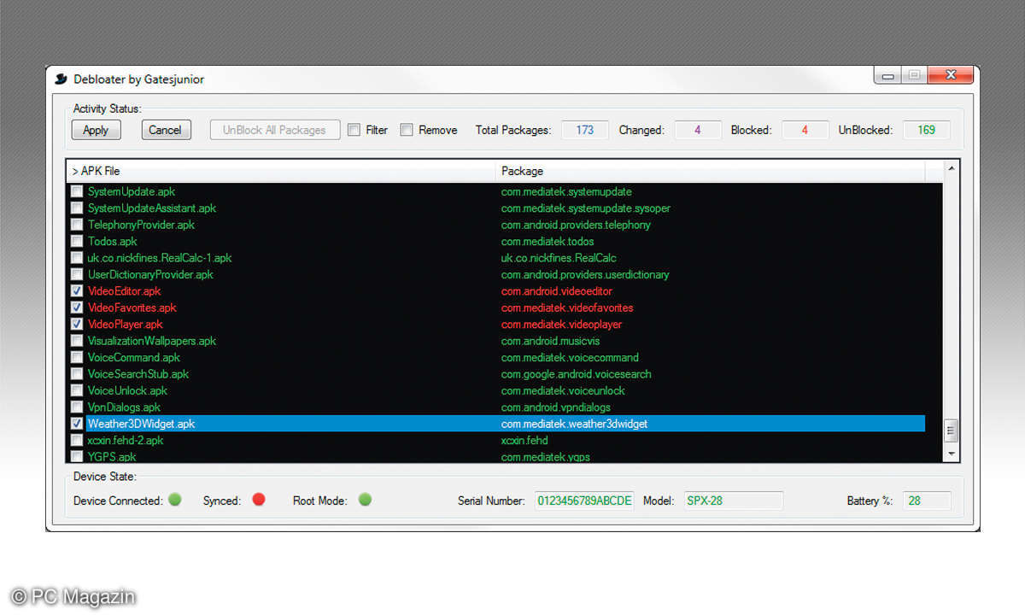Select the uk.co.nickfines.RealCalc-1.apk file name

(x=160, y=258)
